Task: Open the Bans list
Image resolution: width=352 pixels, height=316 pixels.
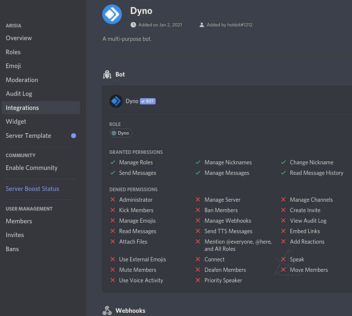Action: [x=12, y=249]
